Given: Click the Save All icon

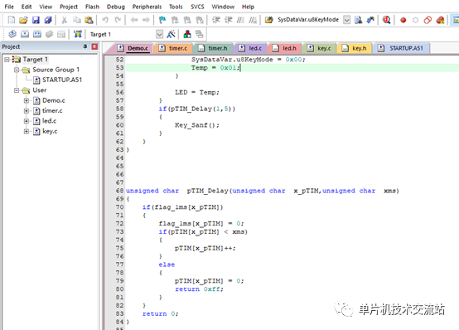Looking at the screenshot, I should tap(48, 20).
